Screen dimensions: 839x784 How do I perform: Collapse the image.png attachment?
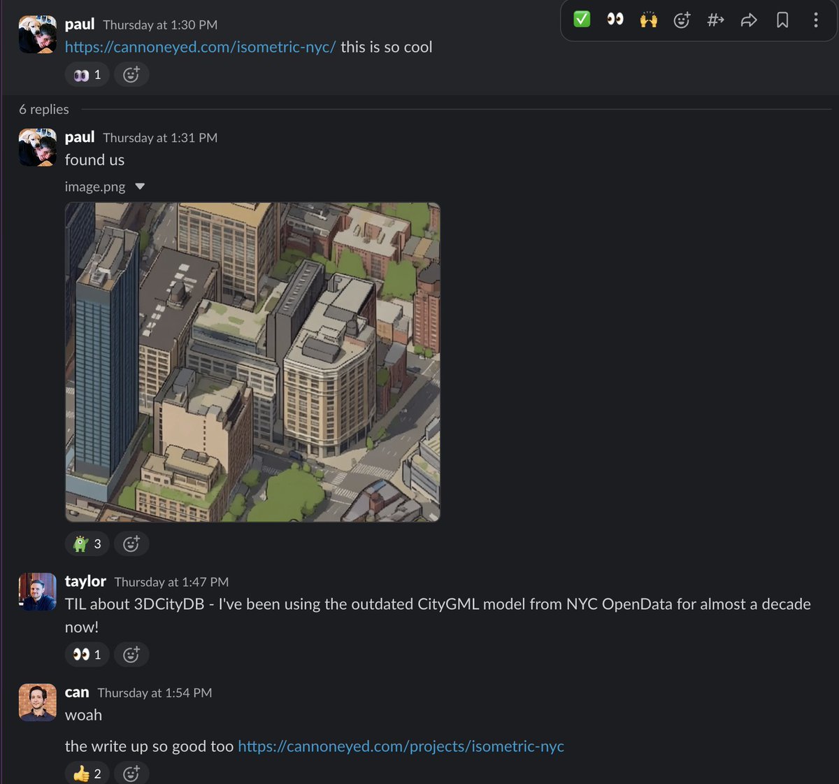140,186
